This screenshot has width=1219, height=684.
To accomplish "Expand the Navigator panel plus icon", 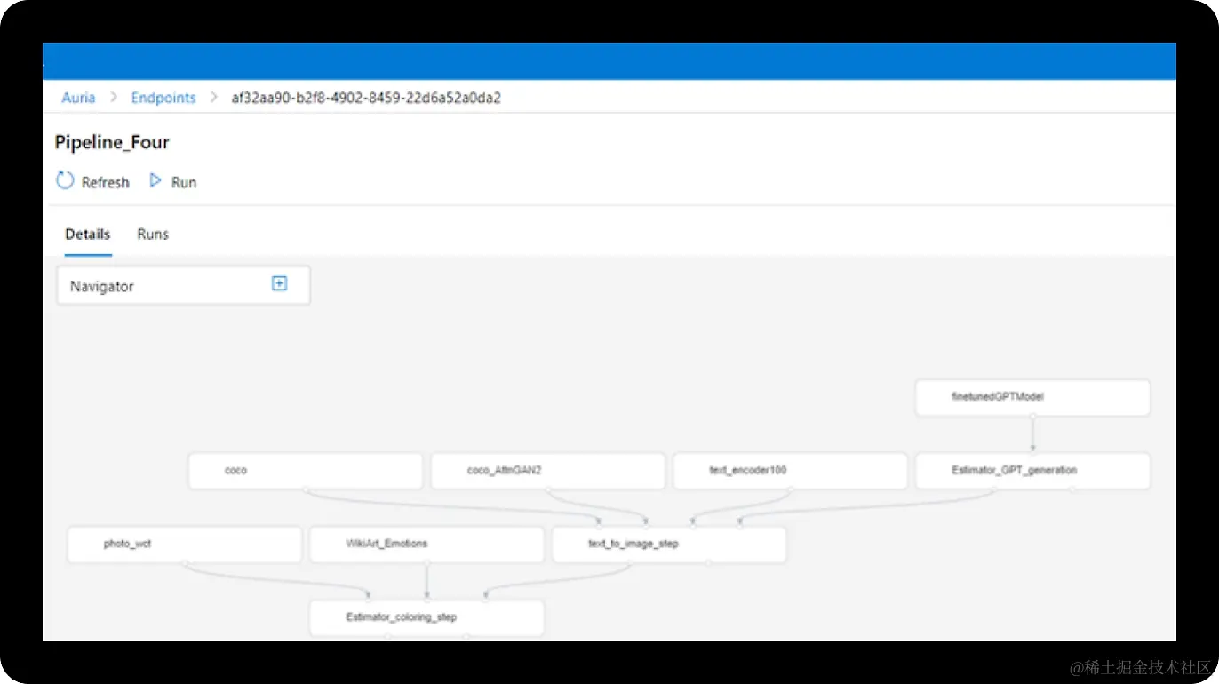I will click(279, 283).
